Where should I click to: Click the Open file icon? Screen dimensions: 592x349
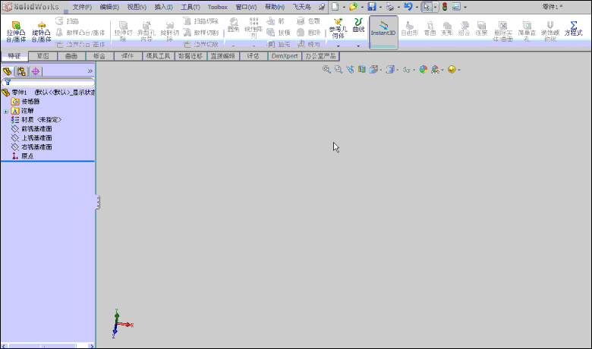(x=353, y=7)
